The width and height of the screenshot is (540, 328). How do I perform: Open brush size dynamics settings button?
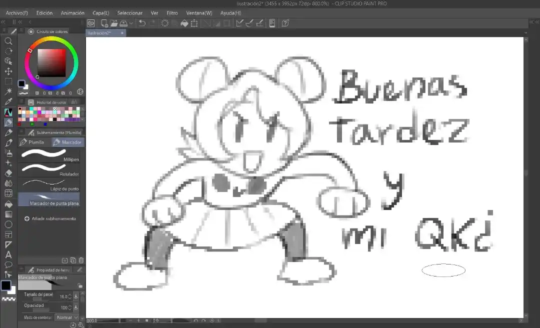coord(76,296)
